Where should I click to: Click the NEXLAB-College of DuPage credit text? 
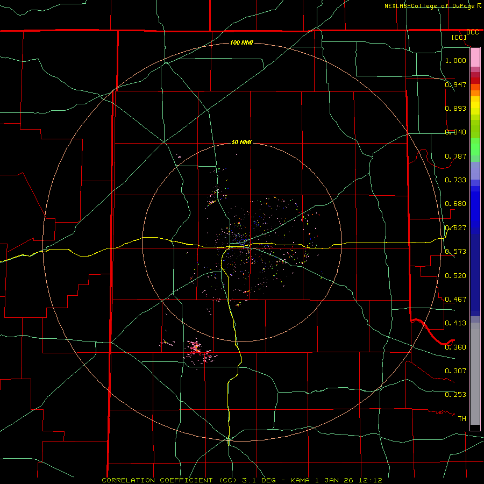tap(429, 6)
